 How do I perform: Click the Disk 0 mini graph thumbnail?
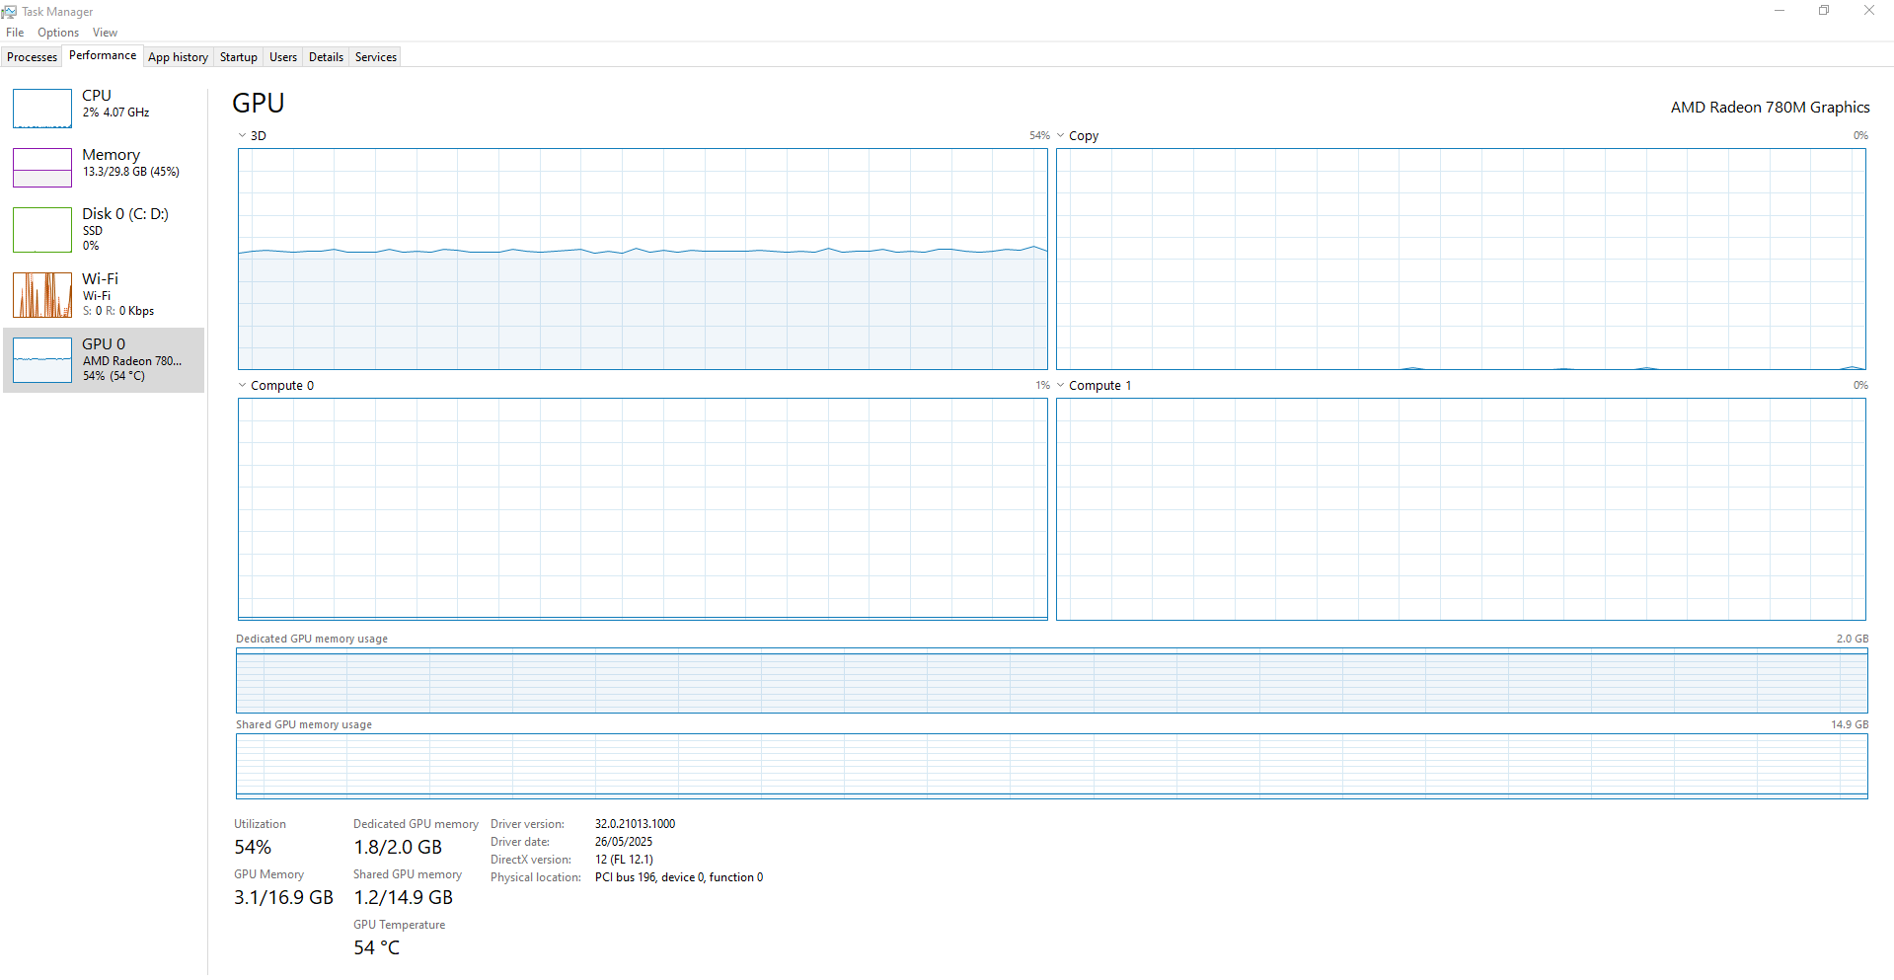click(x=42, y=230)
